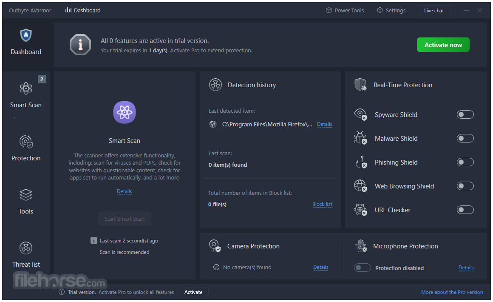Image resolution: width=493 pixels, height=302 pixels.
Task: Click the info icon beside Trial version text
Action: pos(62,292)
